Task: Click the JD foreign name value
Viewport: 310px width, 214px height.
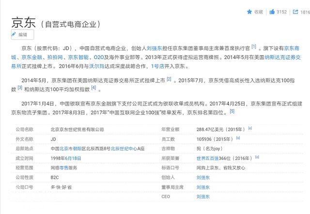Action: pyautogui.click(x=53, y=139)
